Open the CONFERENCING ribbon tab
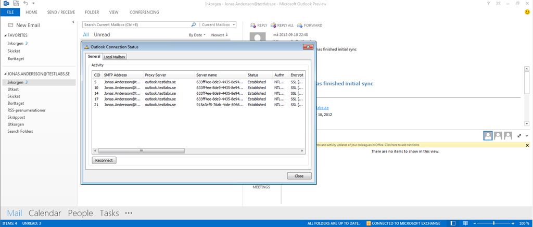Image resolution: width=533 pixels, height=227 pixels. (144, 12)
